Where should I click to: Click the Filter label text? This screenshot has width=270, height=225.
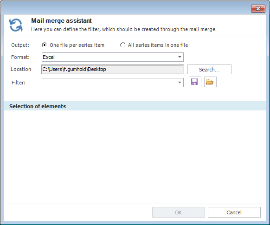(19, 83)
